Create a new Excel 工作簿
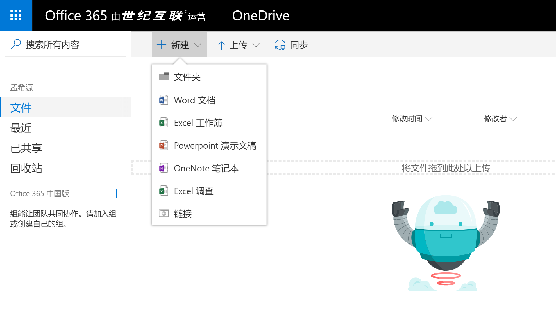 [209, 123]
